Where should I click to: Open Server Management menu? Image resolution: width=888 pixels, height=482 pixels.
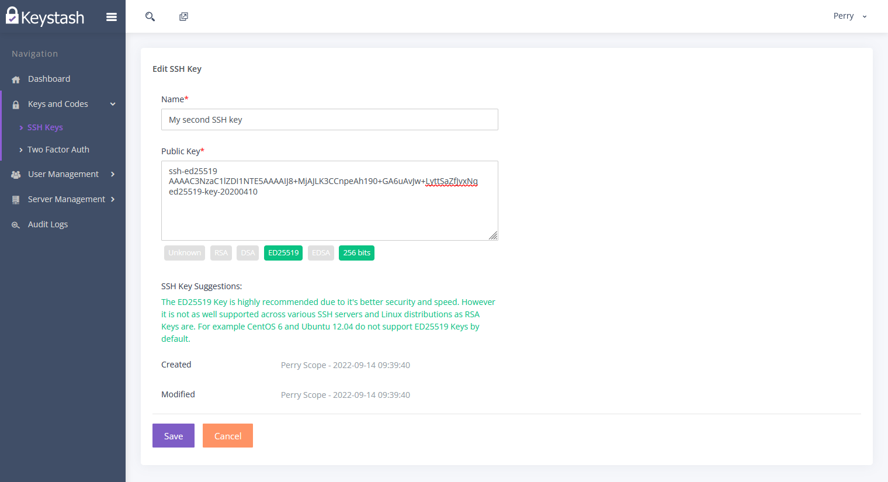[67, 199]
